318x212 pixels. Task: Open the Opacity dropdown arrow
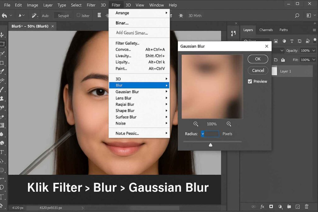(x=314, y=51)
